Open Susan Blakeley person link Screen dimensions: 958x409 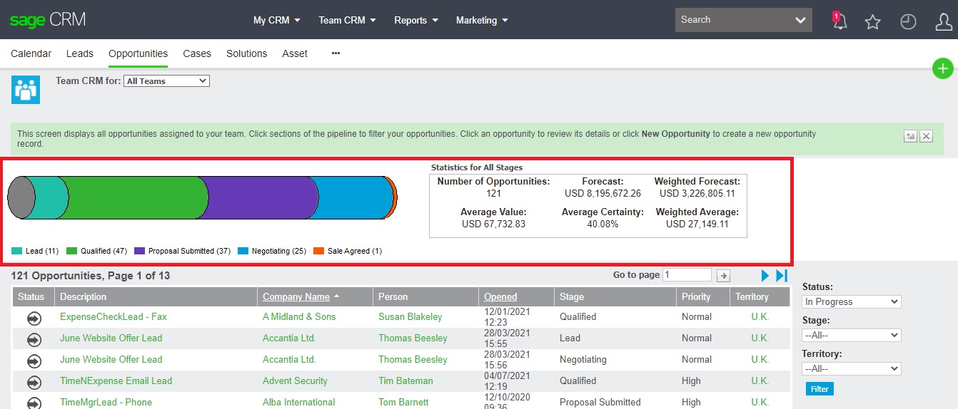[x=410, y=316]
